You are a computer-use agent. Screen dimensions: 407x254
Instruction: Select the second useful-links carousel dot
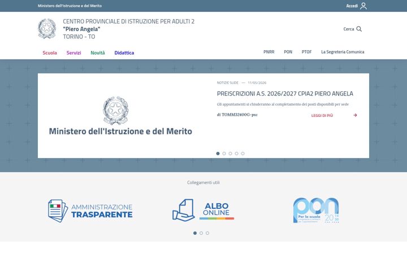tap(201, 233)
